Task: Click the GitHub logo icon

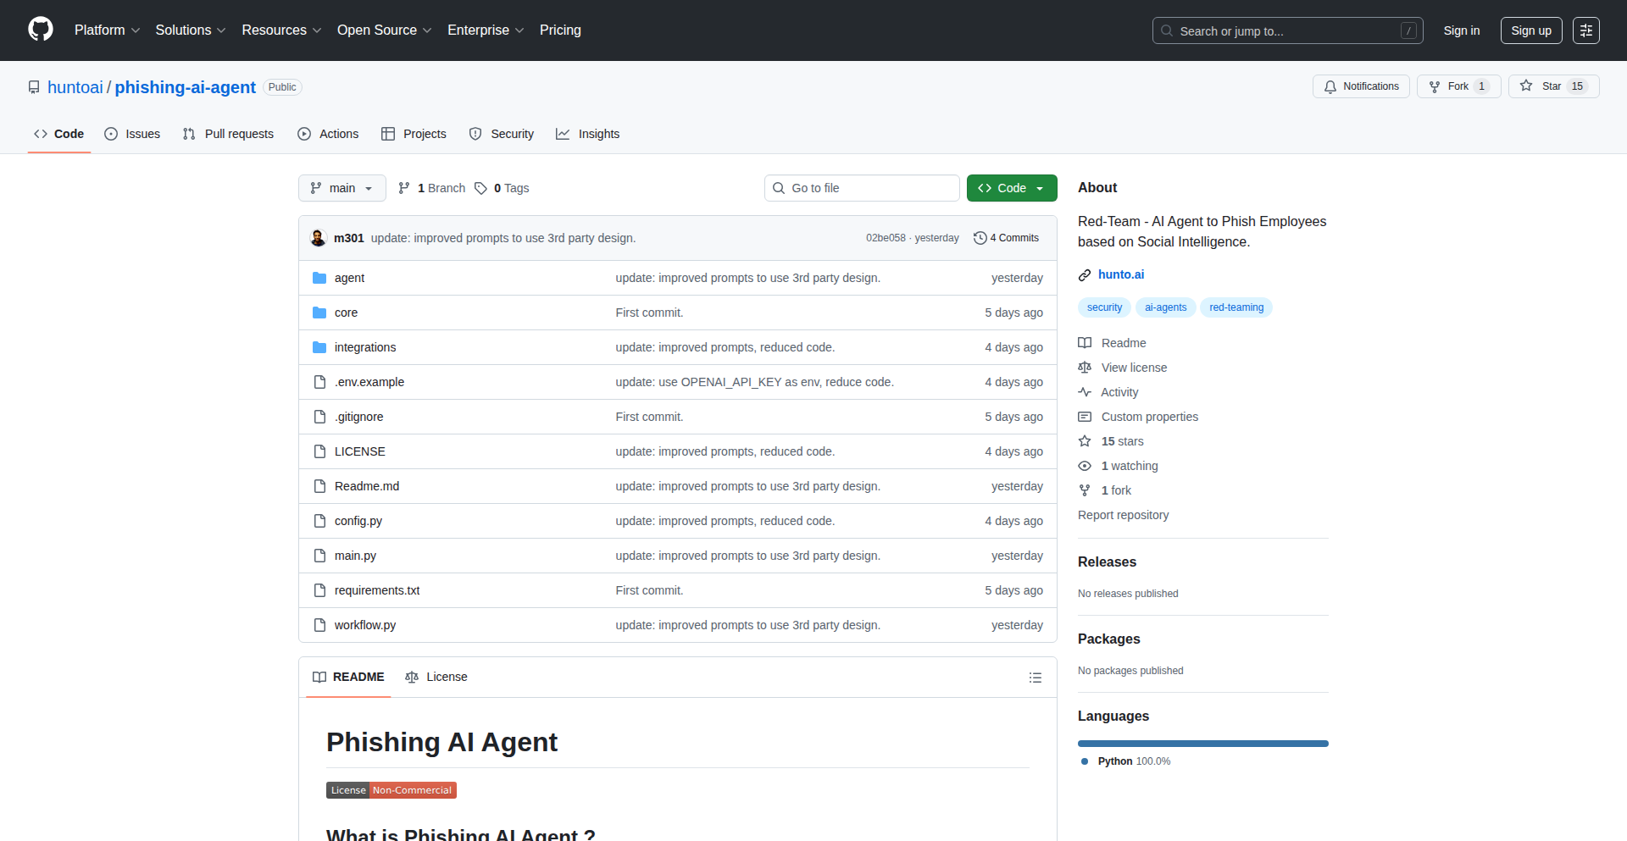Action: pos(41,30)
